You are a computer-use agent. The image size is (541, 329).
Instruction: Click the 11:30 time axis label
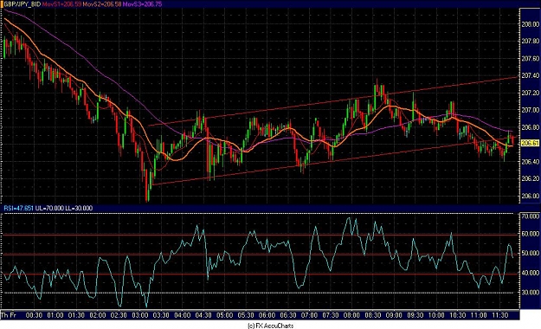tap(500, 315)
